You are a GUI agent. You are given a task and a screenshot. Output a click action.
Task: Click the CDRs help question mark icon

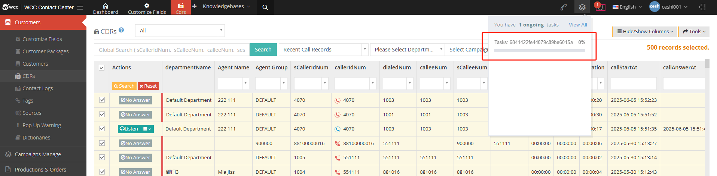click(x=121, y=30)
